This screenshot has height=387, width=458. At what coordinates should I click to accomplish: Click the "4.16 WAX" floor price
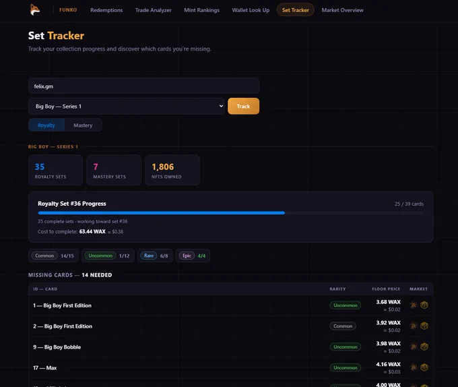388,364
